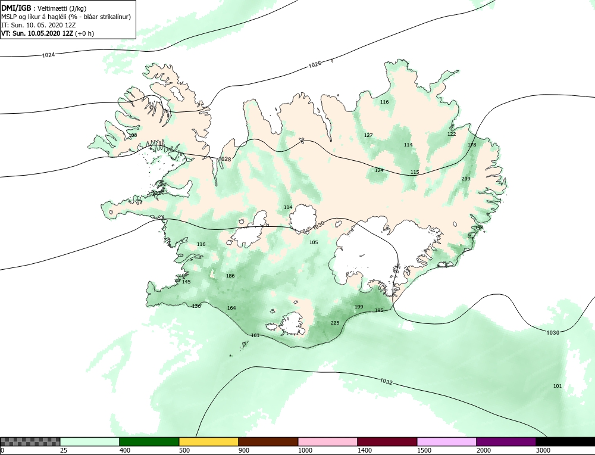This screenshot has width=595, height=455.
Task: Pick the dark maroon 1400–1500 legend swatch
Action: (387, 441)
